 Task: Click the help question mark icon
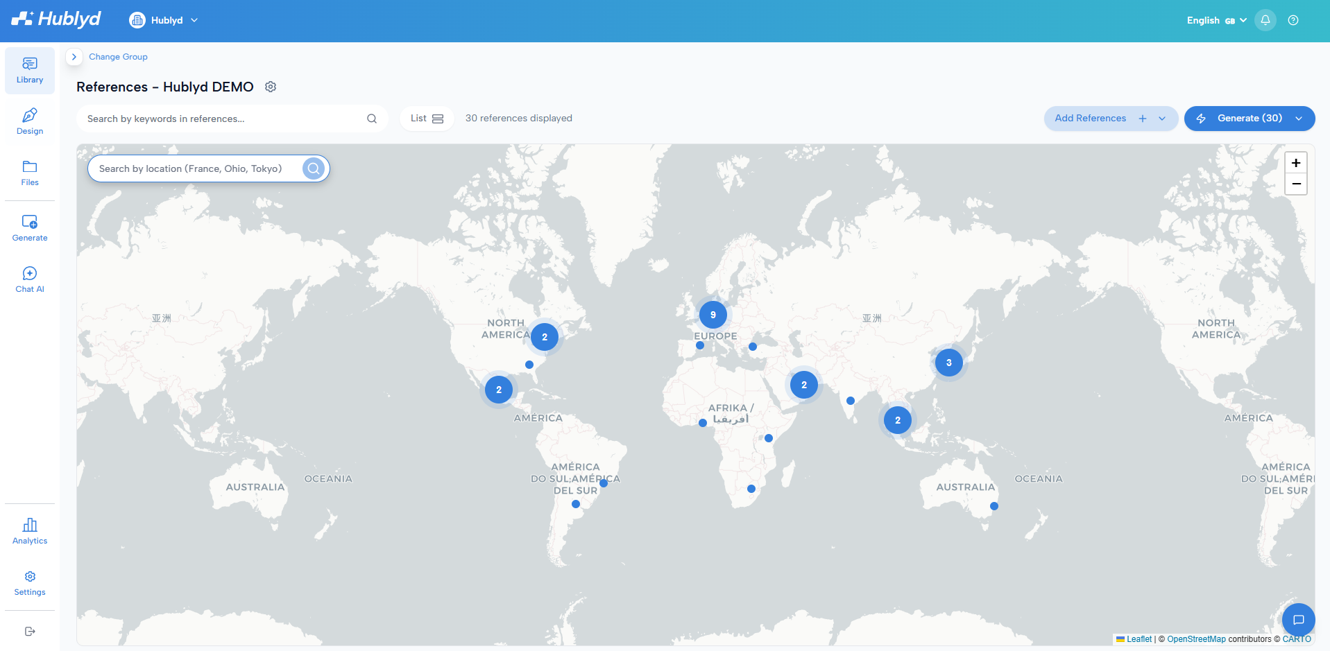tap(1293, 20)
